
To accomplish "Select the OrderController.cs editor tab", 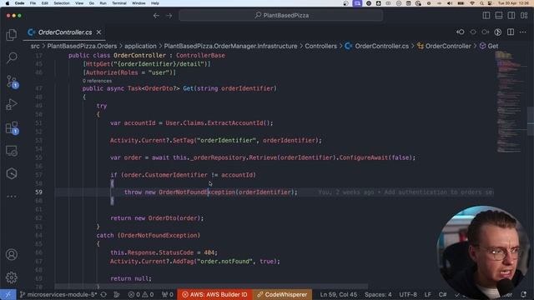I will [x=65, y=32].
